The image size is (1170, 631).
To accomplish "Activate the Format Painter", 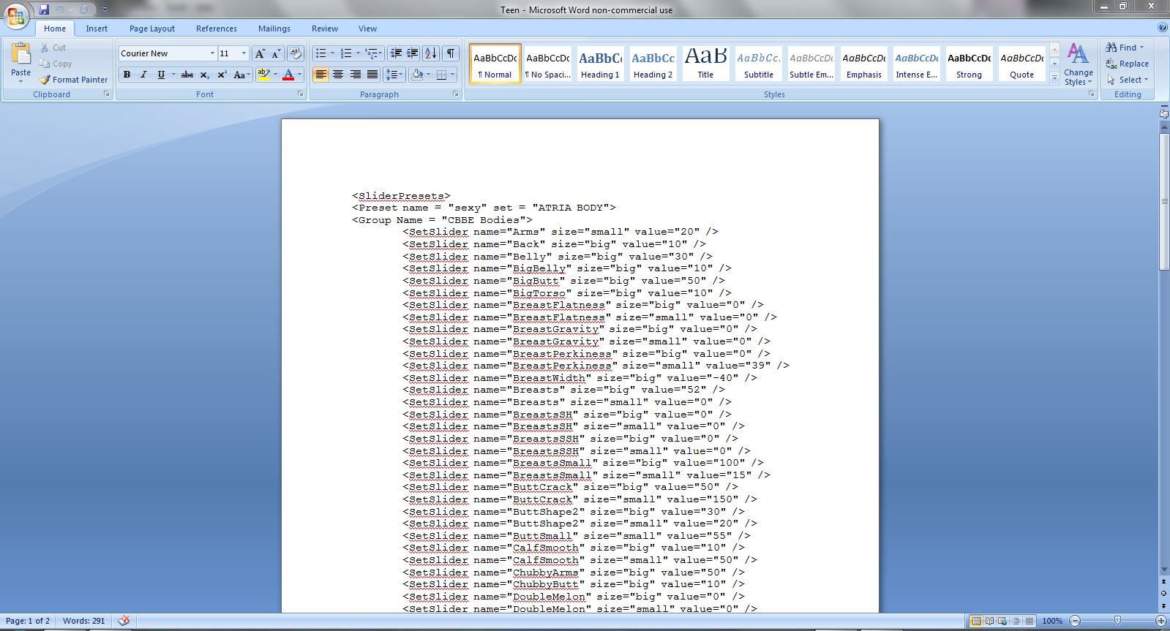I will [73, 80].
